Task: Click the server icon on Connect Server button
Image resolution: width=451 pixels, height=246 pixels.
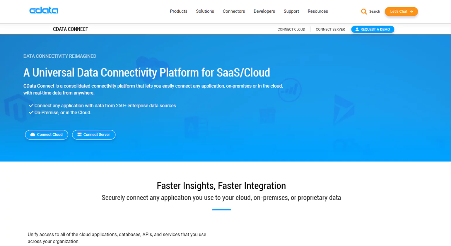Action: coord(79,135)
